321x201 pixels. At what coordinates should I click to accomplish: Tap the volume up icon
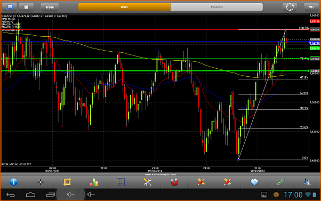91,195
